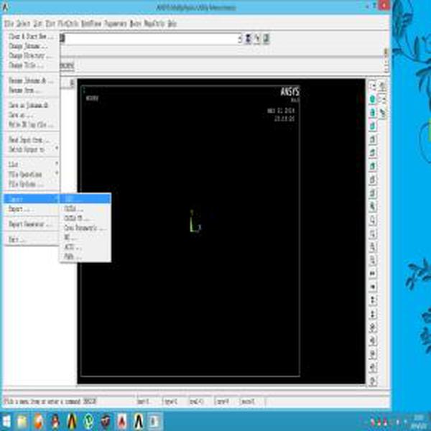The image size is (431, 431).
Task: Open the PlotCtrls menu
Action: pos(68,24)
